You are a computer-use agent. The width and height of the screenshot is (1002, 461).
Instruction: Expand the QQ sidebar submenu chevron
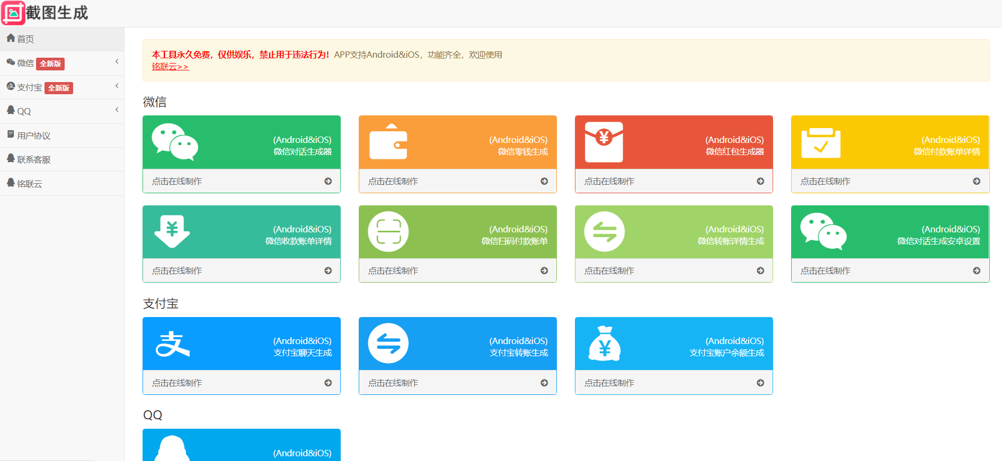pos(117,110)
